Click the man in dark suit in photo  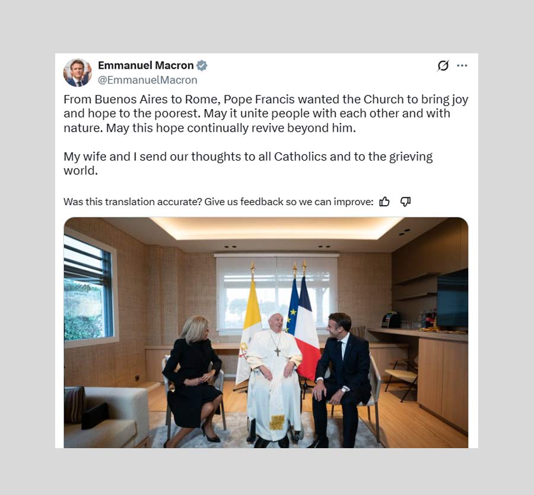click(x=340, y=379)
